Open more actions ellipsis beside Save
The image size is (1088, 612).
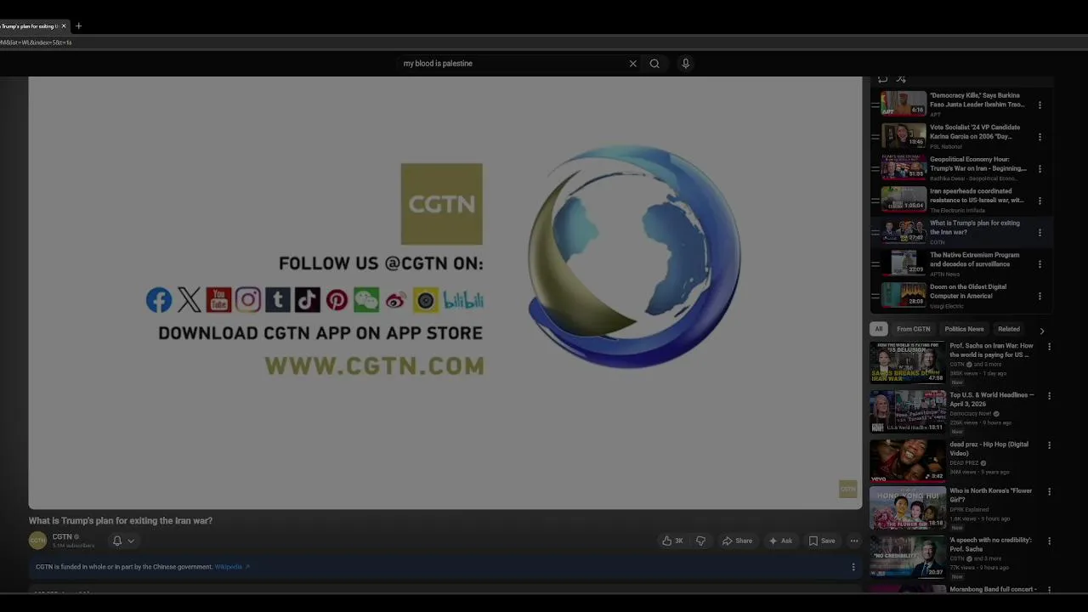coord(854,541)
